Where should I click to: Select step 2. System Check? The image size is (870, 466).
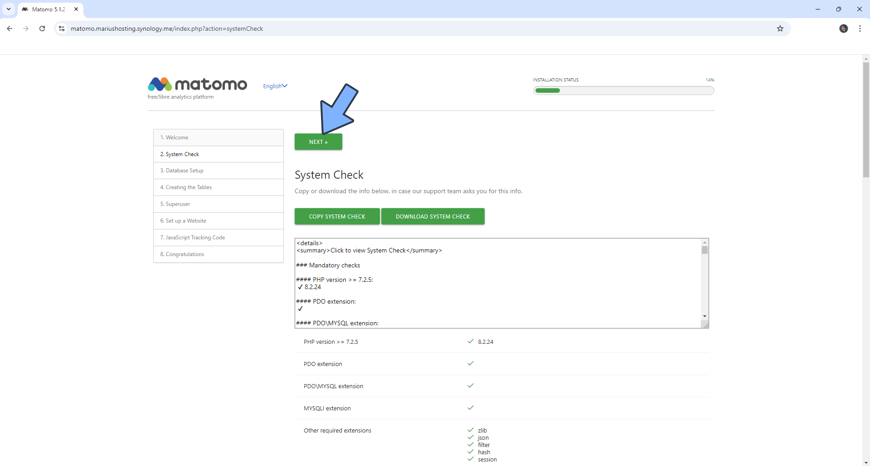tap(219, 154)
